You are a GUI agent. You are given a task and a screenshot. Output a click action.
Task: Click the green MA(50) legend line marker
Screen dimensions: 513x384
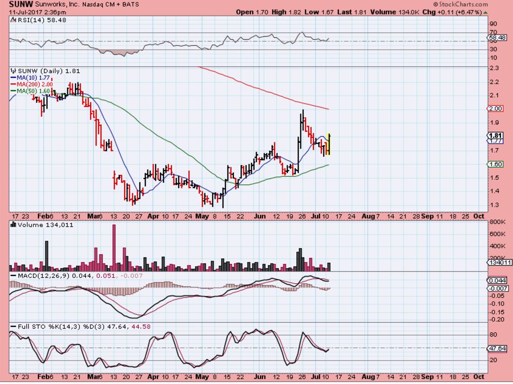14,91
